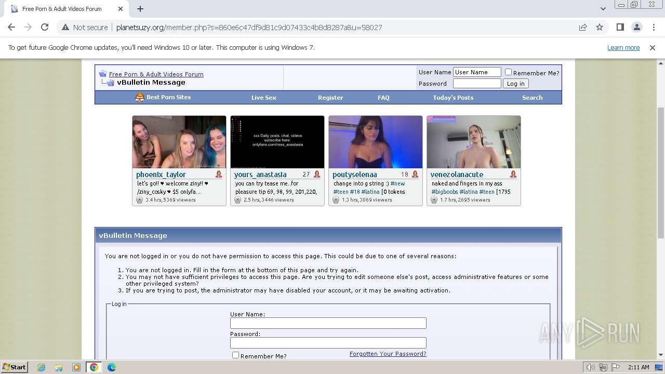Reload the current page
This screenshot has width=665, height=374.
pyautogui.click(x=45, y=27)
